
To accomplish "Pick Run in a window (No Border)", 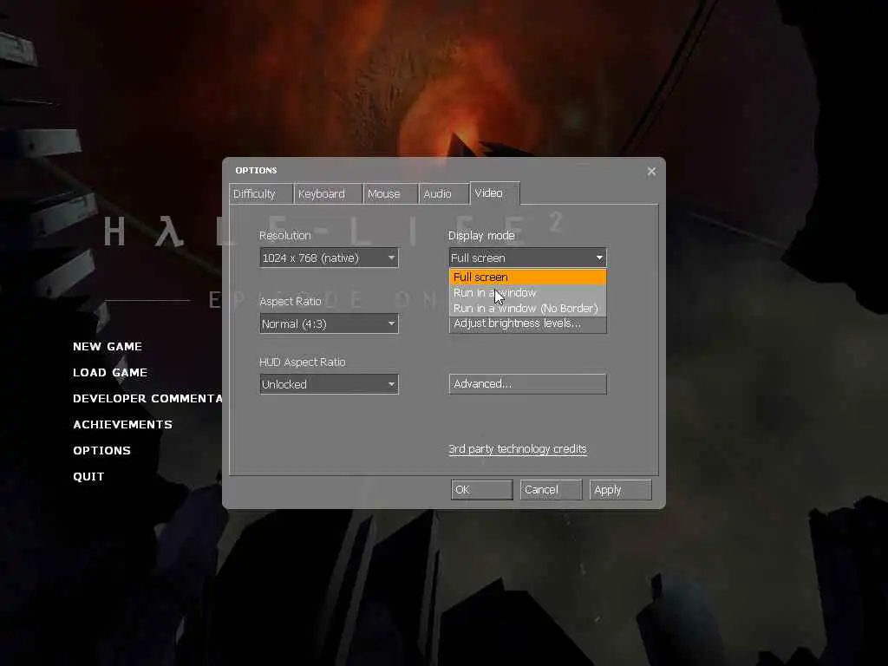I will [x=527, y=308].
